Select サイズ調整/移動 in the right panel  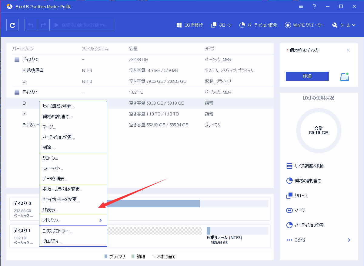305,166
